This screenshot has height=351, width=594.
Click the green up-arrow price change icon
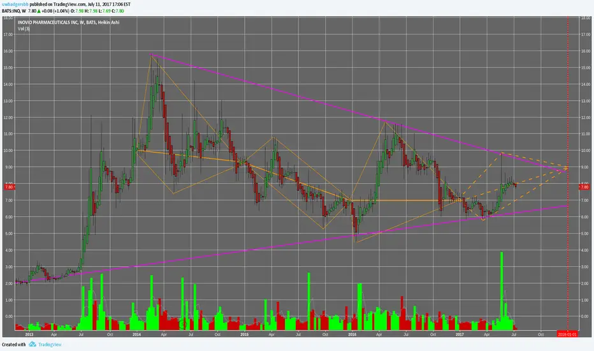tap(39, 11)
